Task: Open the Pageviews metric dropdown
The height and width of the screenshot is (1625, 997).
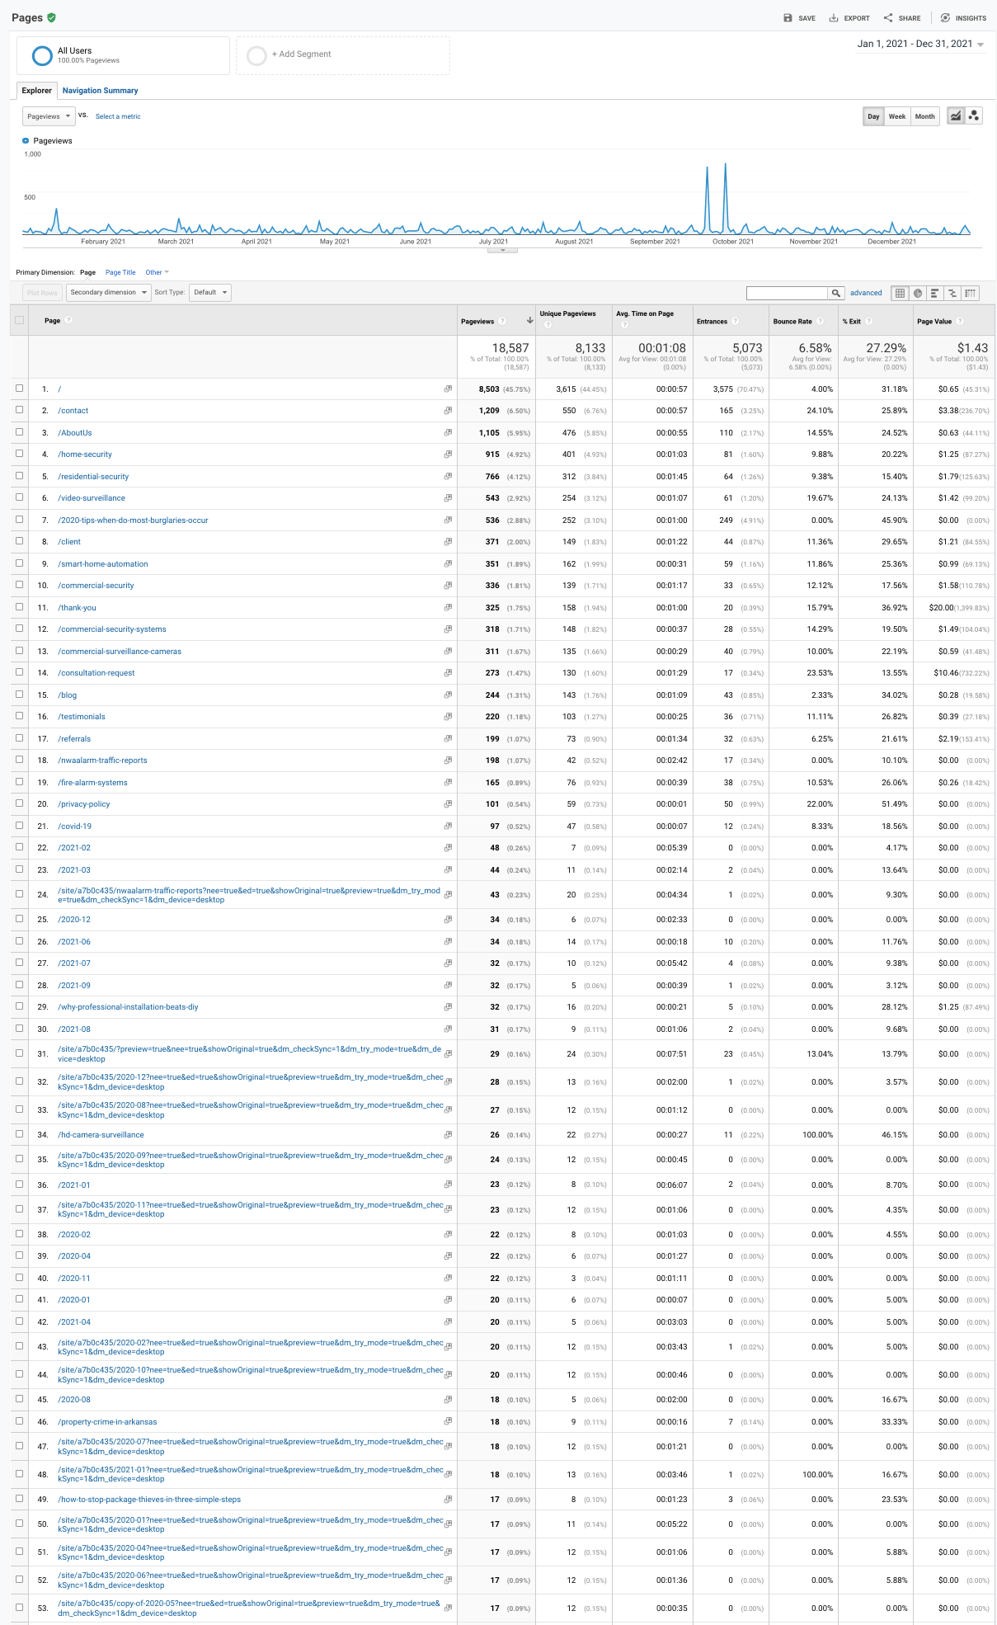Action: tap(49, 116)
